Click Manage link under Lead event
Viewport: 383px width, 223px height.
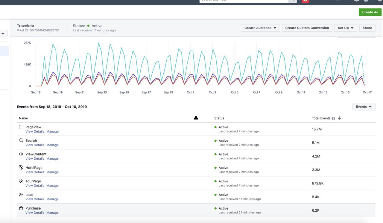point(52,199)
